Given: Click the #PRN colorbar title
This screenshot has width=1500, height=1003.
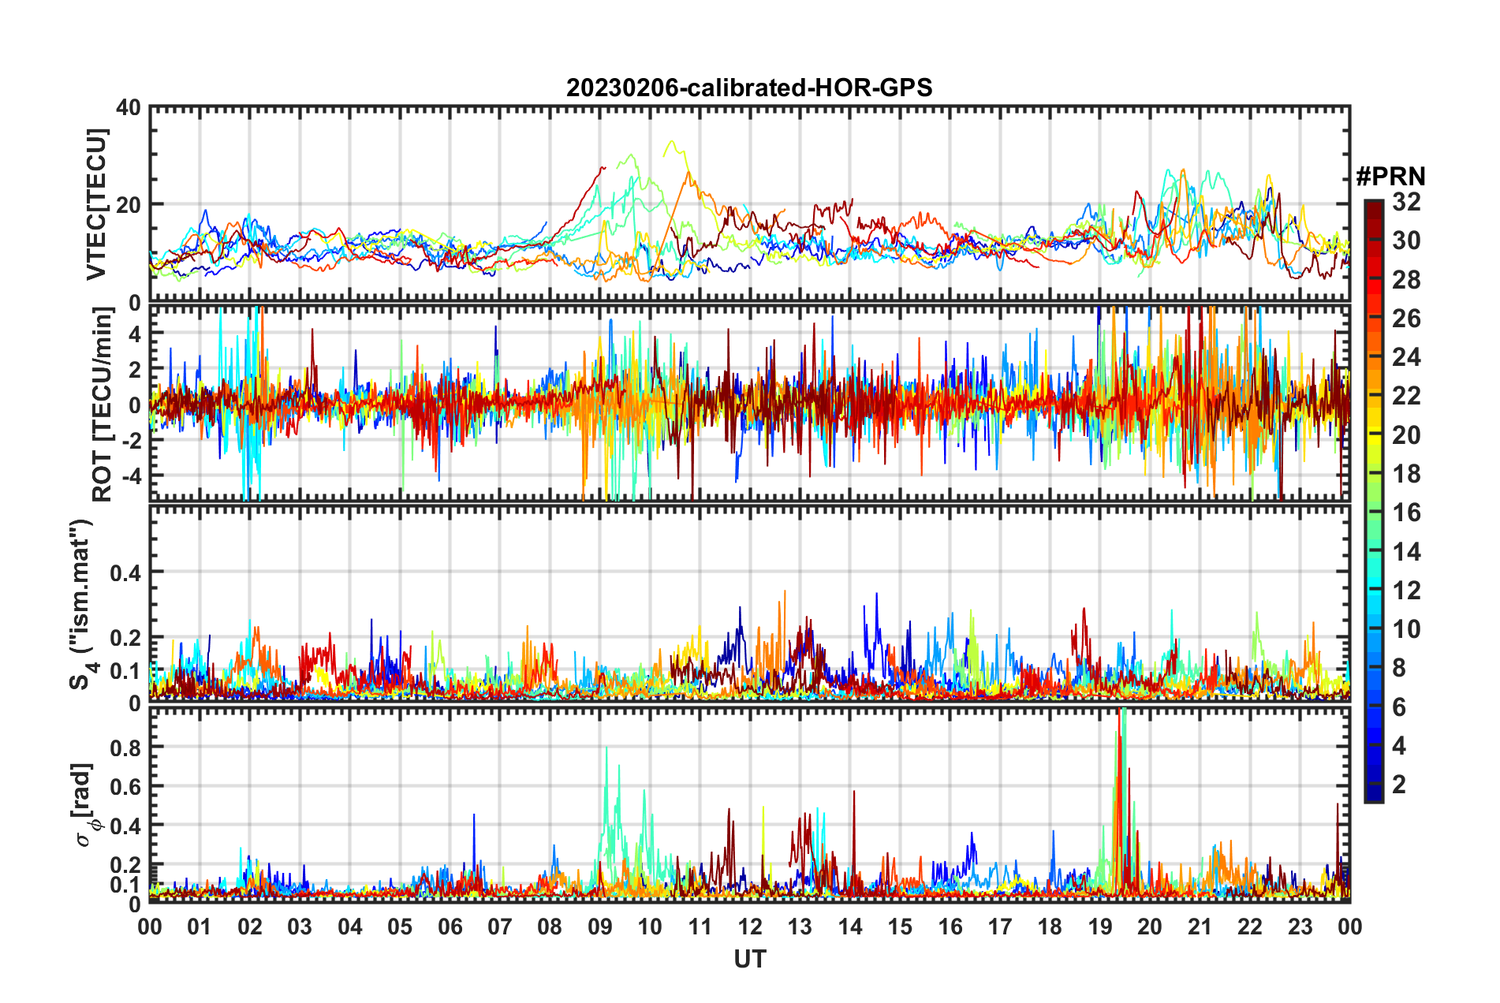Looking at the screenshot, I should pos(1390,176).
